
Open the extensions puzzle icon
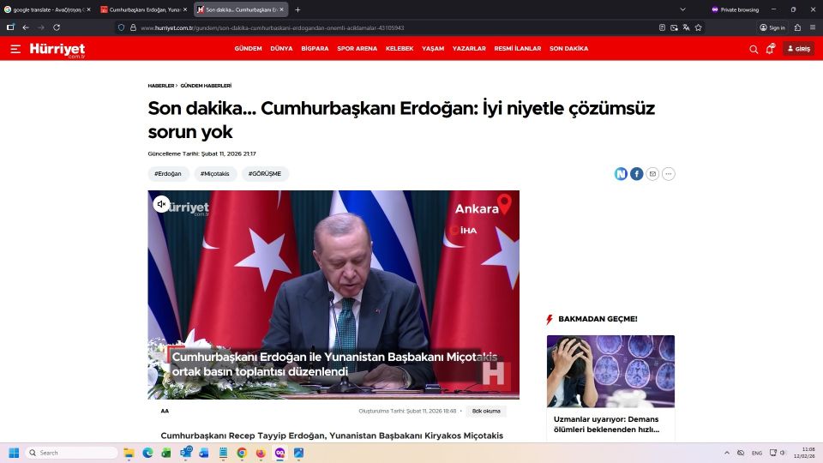(797, 27)
